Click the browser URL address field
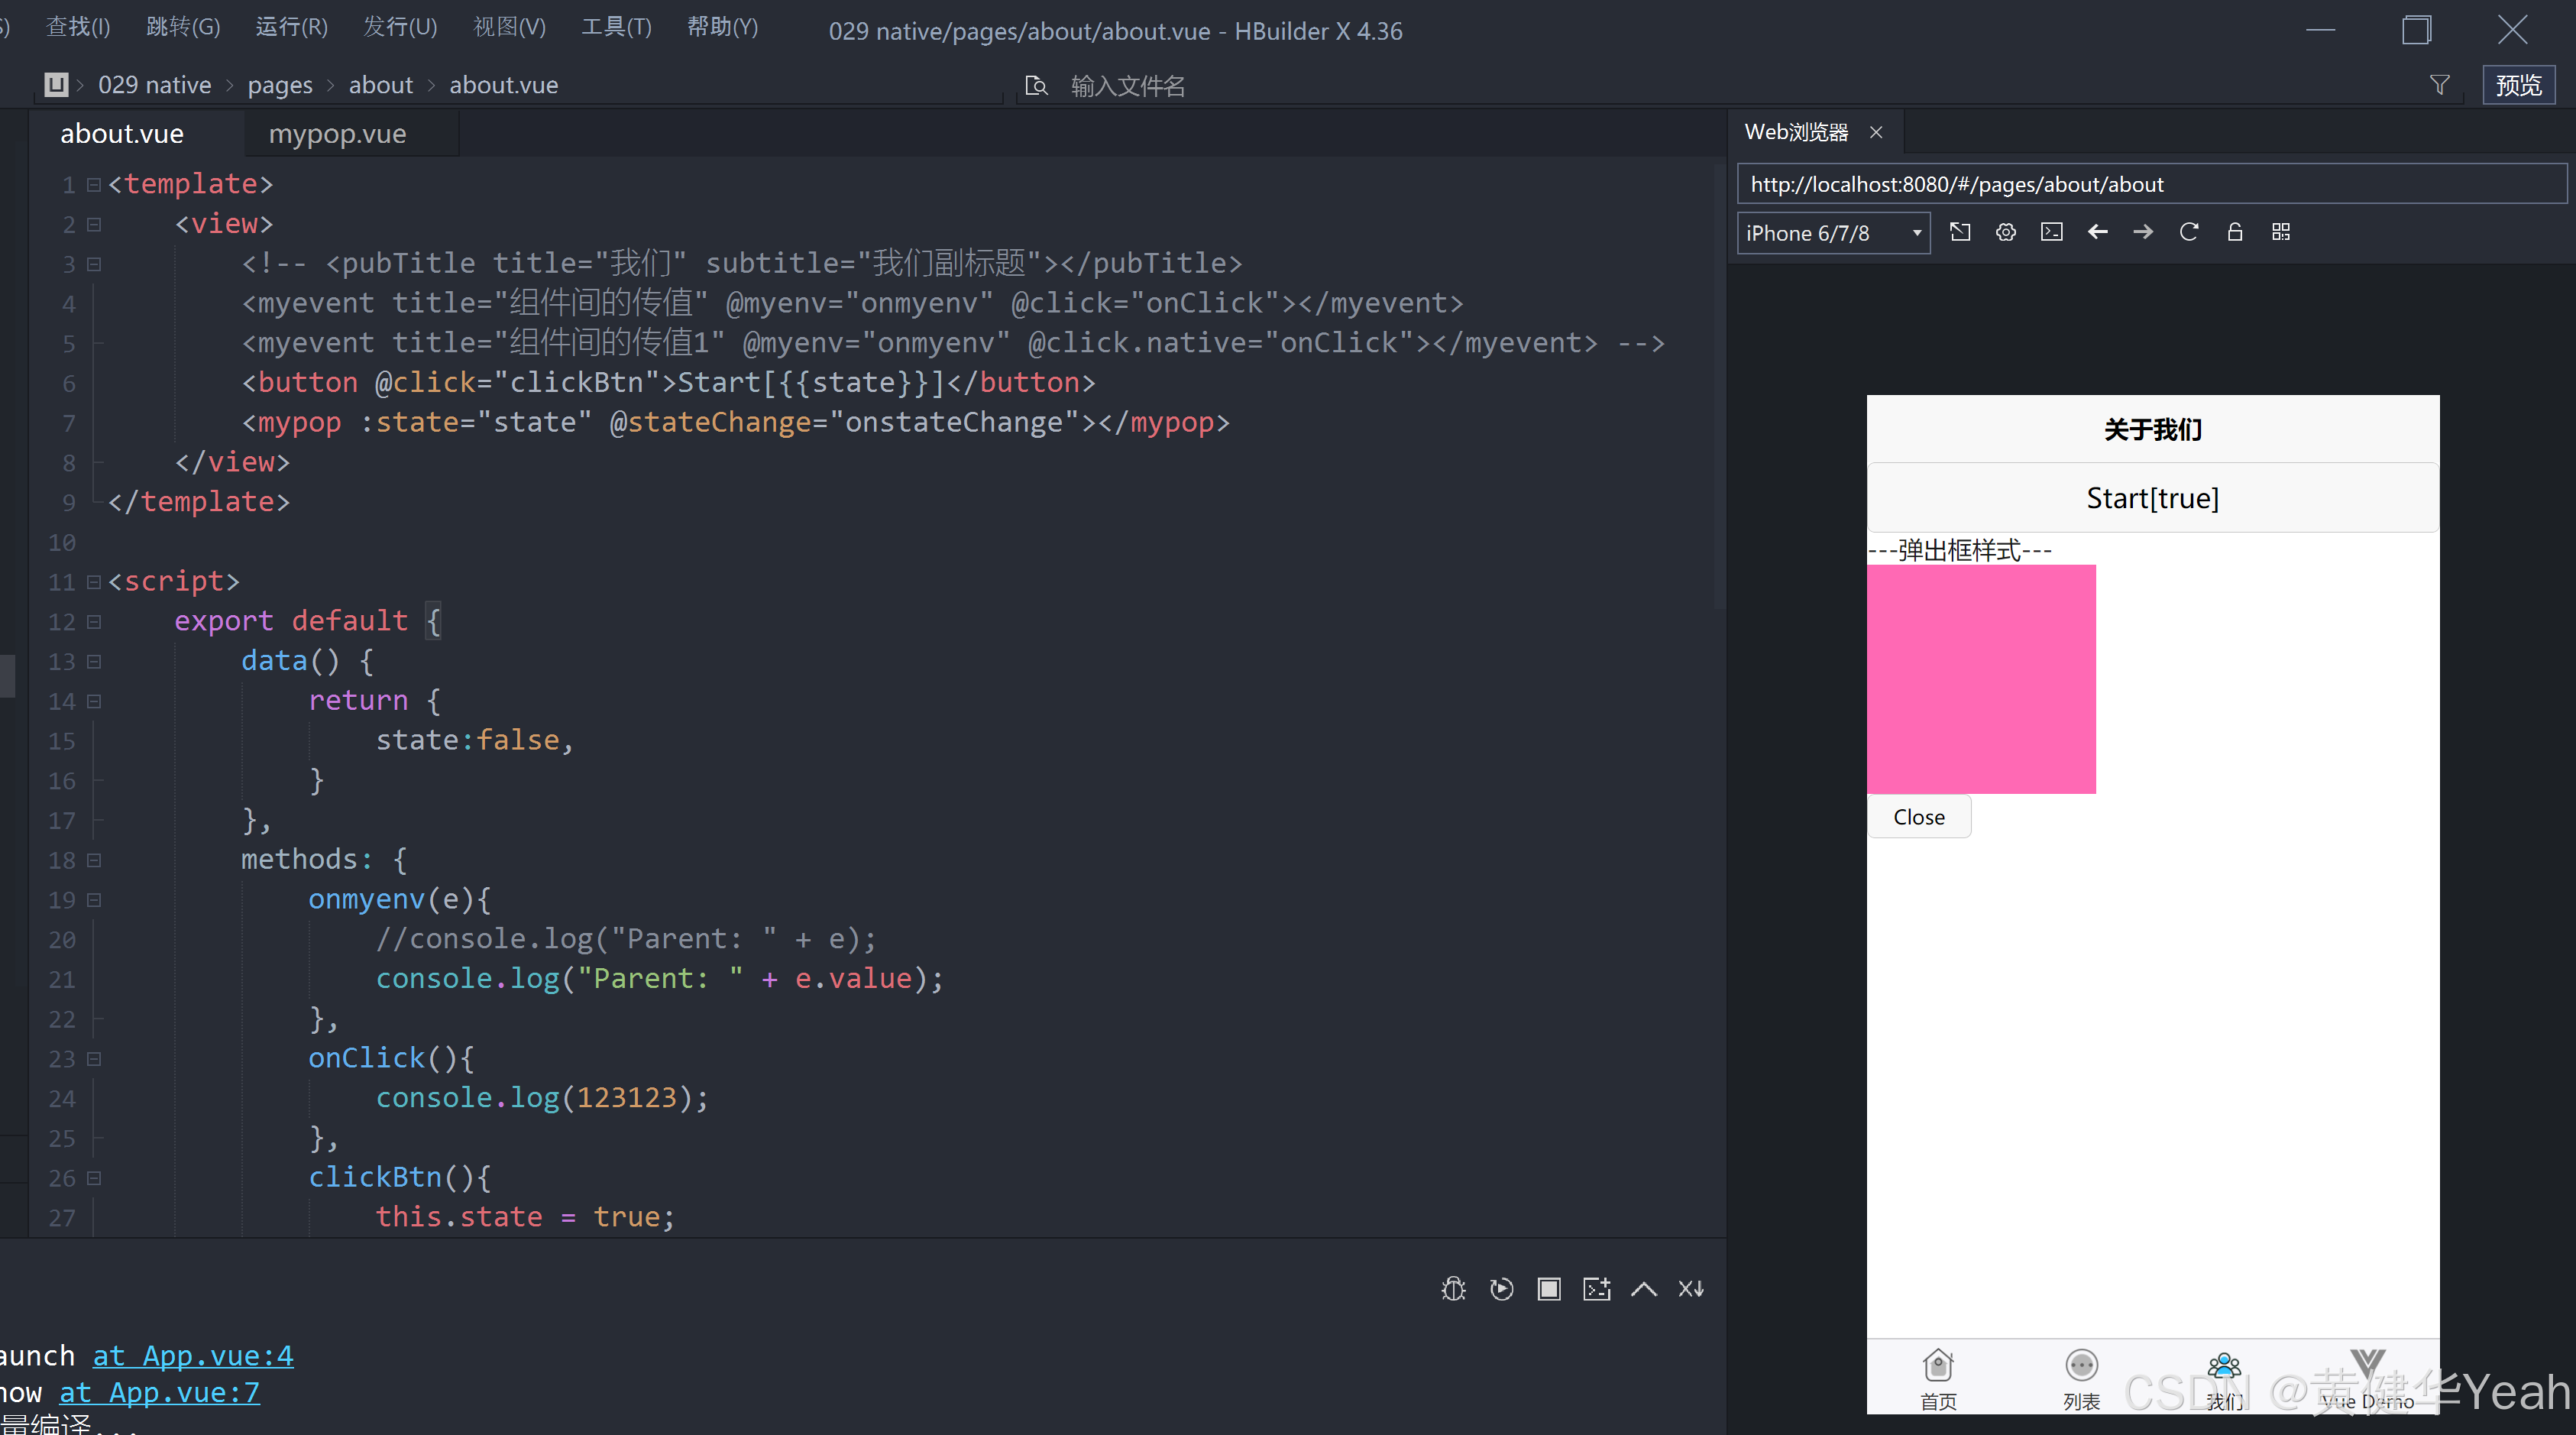The width and height of the screenshot is (2576, 1435). click(2150, 185)
